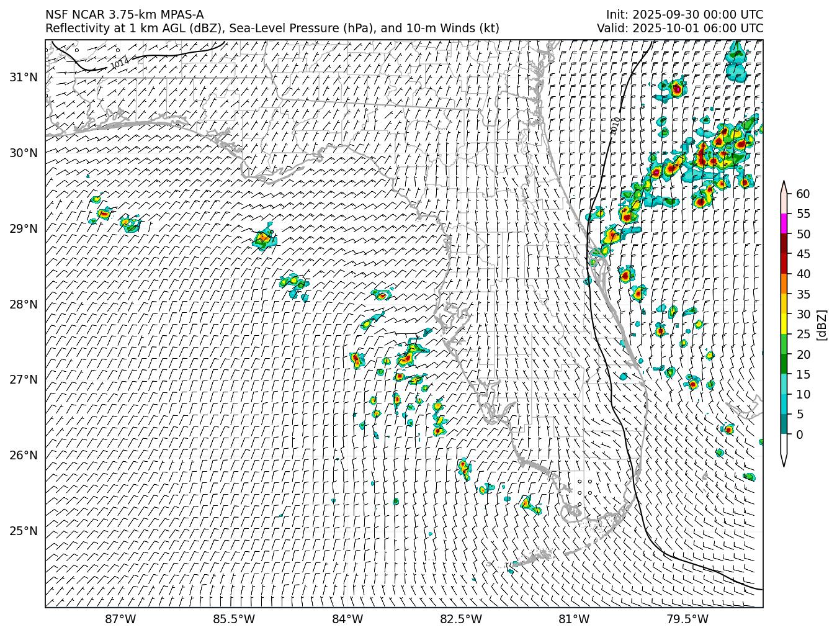Viewport: 837px width, 635px height.
Task: Select the dark green 15-20 dBZ color band
Action: pyautogui.click(x=784, y=364)
